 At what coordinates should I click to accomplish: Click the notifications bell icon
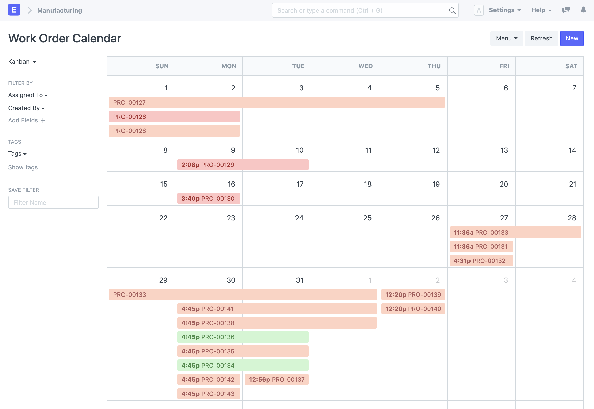coord(584,10)
